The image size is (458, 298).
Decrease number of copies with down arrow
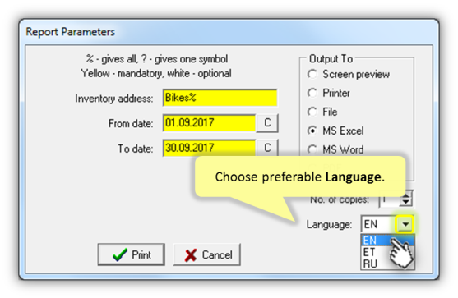pyautogui.click(x=406, y=202)
